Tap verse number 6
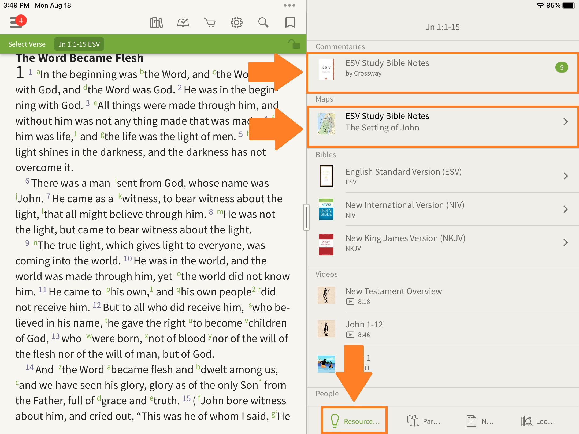Image resolution: width=579 pixels, height=434 pixels. (x=27, y=181)
